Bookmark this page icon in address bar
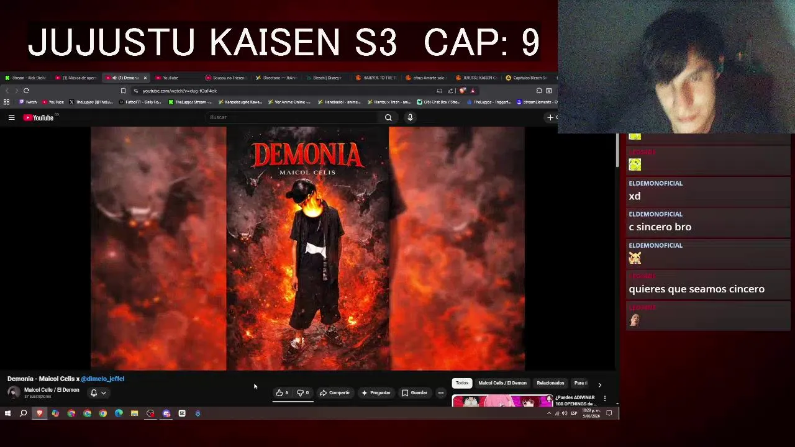795x447 pixels. (x=123, y=91)
